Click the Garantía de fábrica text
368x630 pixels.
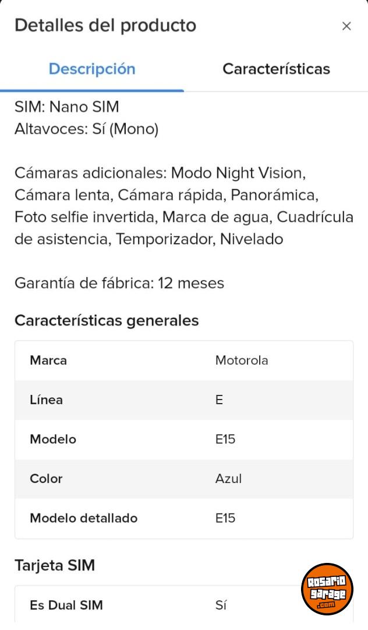pyautogui.click(x=119, y=283)
